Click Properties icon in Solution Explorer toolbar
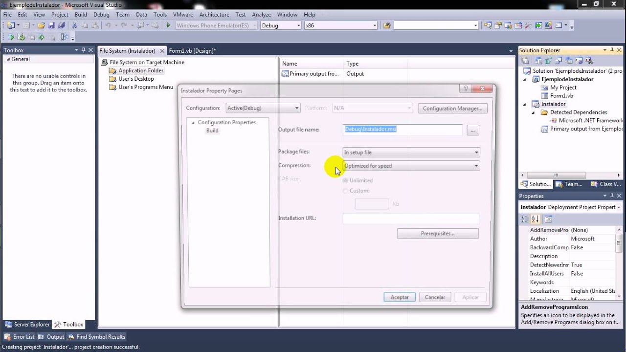Screen dimensions: 626x352 [525, 61]
